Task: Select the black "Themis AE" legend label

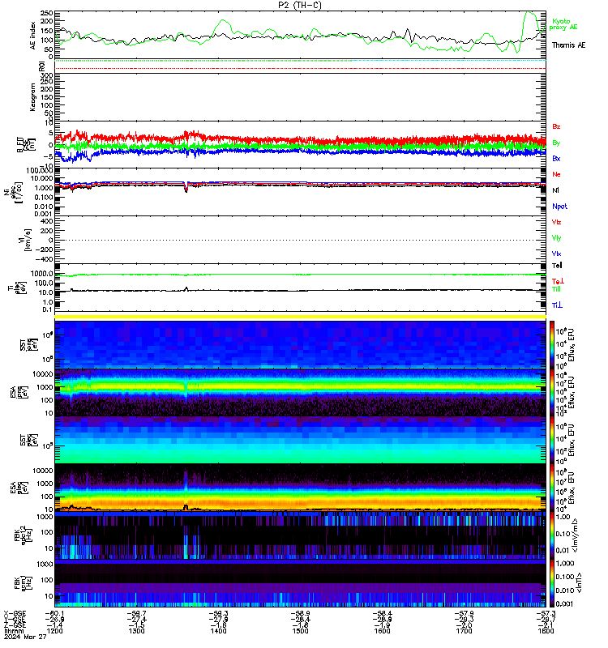Action: 569,45
